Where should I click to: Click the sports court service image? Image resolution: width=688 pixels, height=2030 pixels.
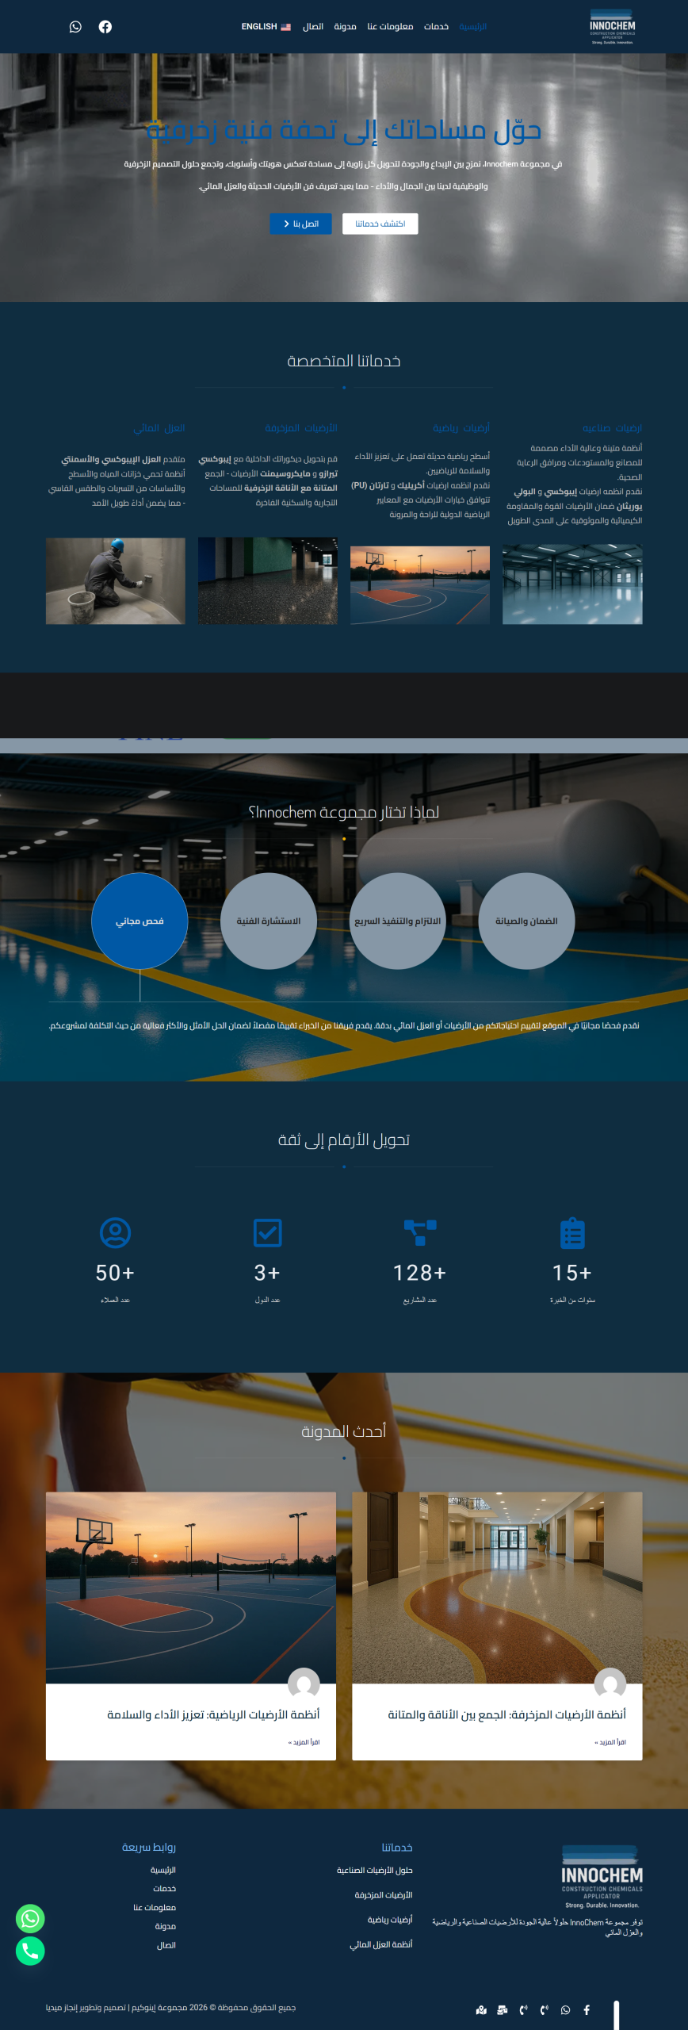pos(420,585)
